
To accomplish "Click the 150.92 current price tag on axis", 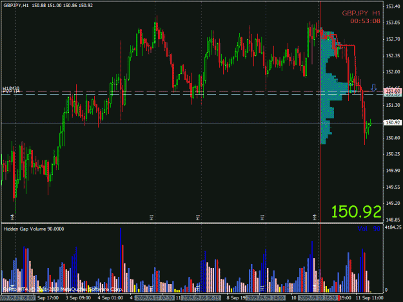I will 393,122.
